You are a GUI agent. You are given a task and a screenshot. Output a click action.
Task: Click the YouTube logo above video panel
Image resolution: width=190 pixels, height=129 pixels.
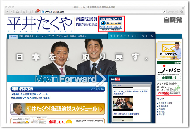click(115, 79)
